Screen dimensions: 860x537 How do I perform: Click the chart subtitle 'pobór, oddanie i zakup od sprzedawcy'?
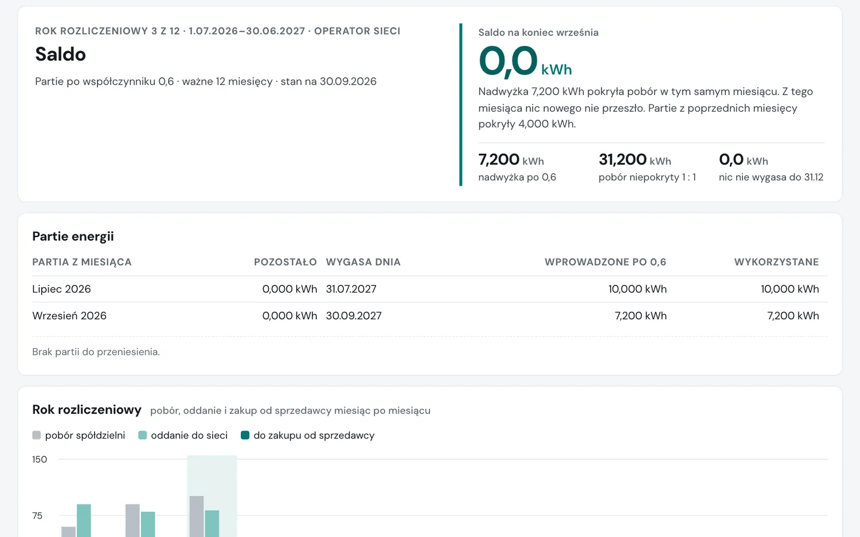point(290,410)
